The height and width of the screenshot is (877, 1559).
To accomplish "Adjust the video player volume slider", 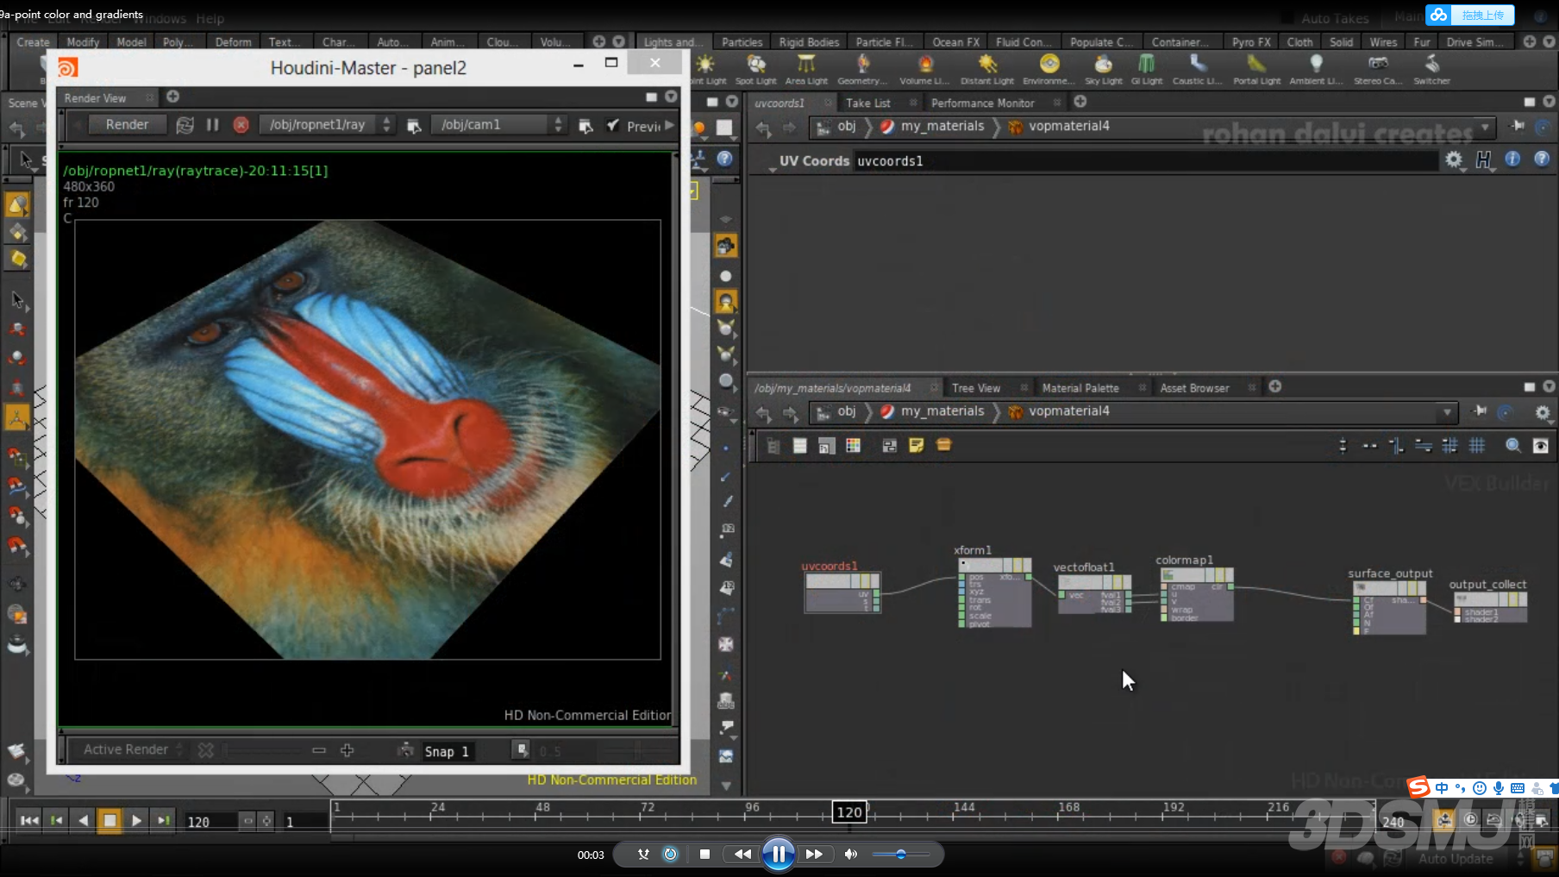I will click(x=900, y=855).
